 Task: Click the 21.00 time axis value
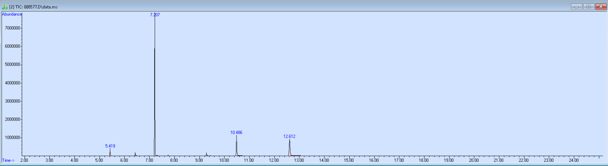point(498,160)
